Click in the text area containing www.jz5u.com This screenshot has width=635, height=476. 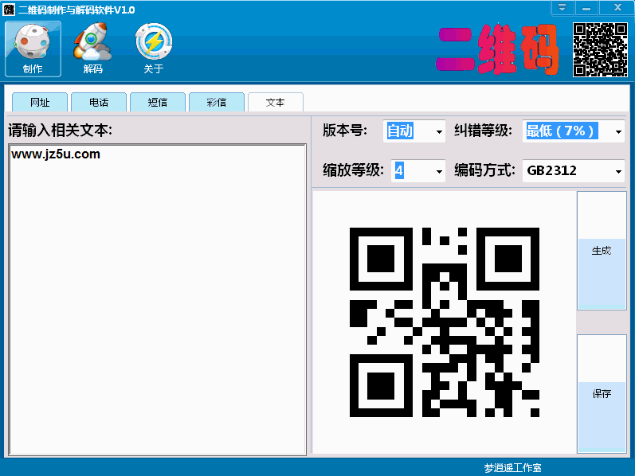(x=157, y=299)
